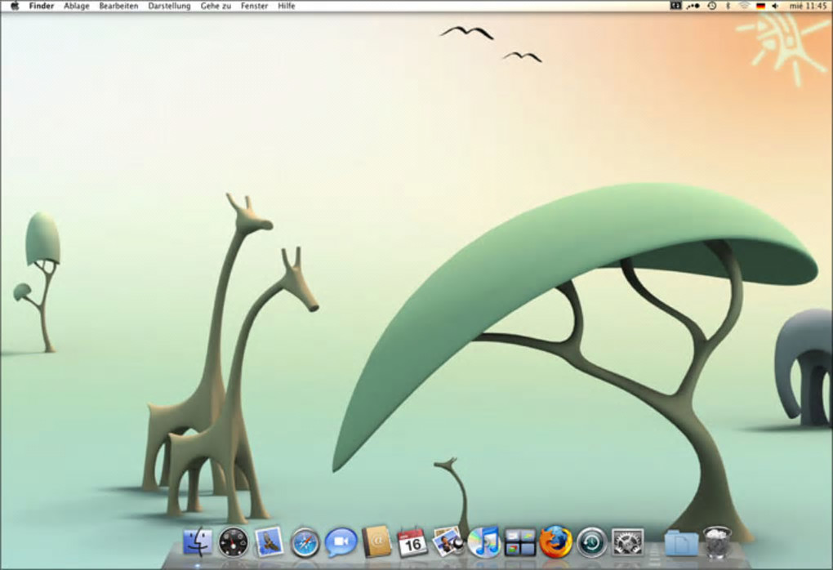Open iChat from the dock
The image size is (833, 570).
point(341,542)
